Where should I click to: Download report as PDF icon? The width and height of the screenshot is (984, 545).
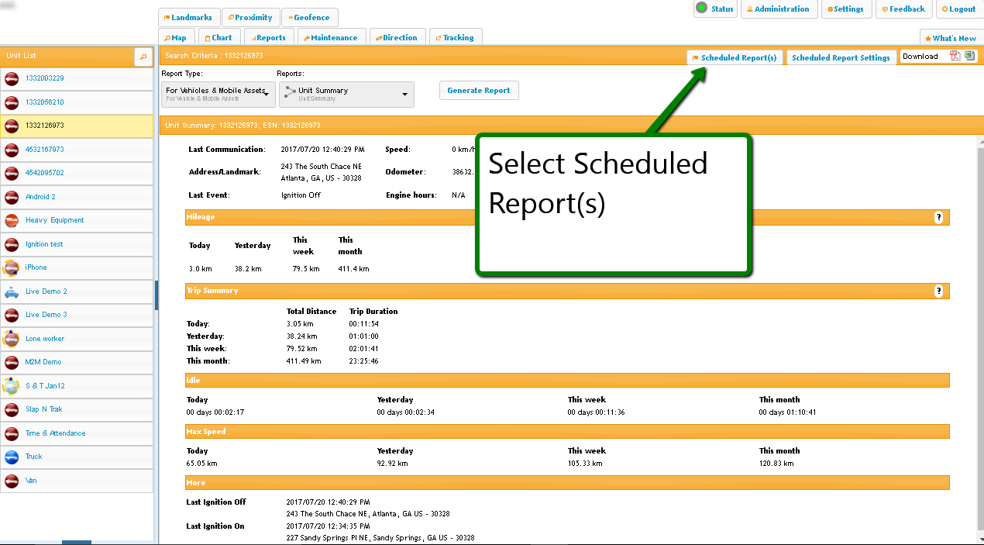[955, 56]
